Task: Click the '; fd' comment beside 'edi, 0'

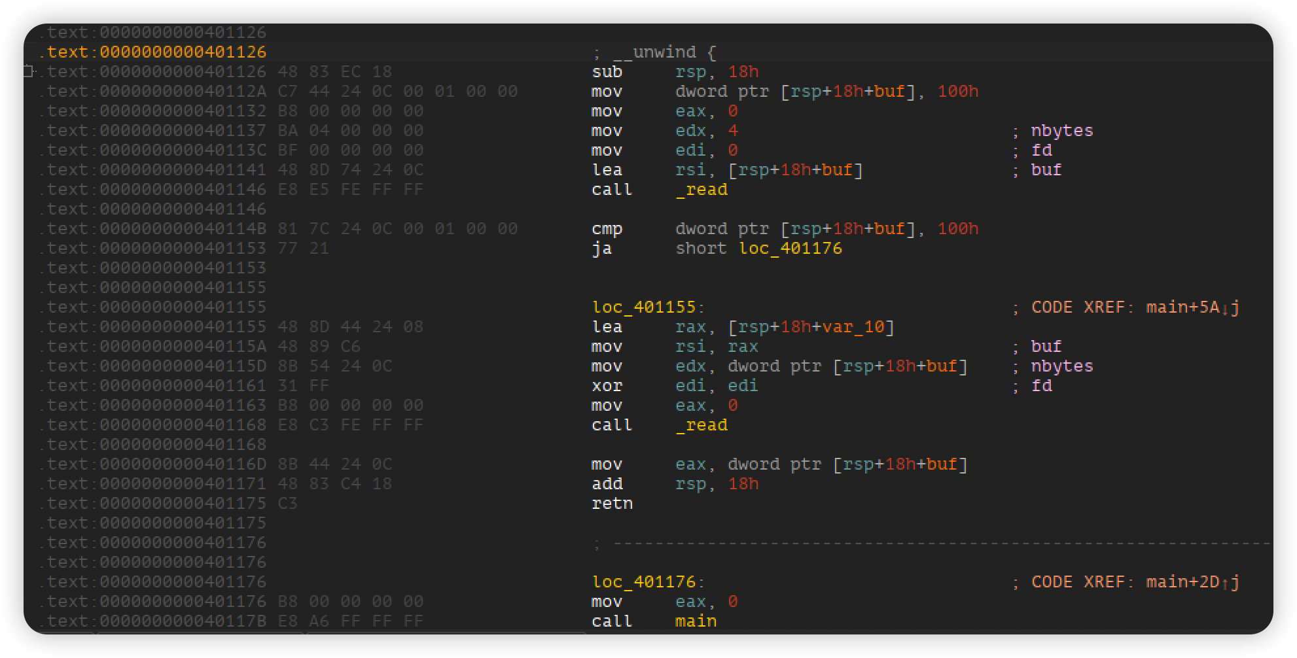Action: (x=1032, y=150)
